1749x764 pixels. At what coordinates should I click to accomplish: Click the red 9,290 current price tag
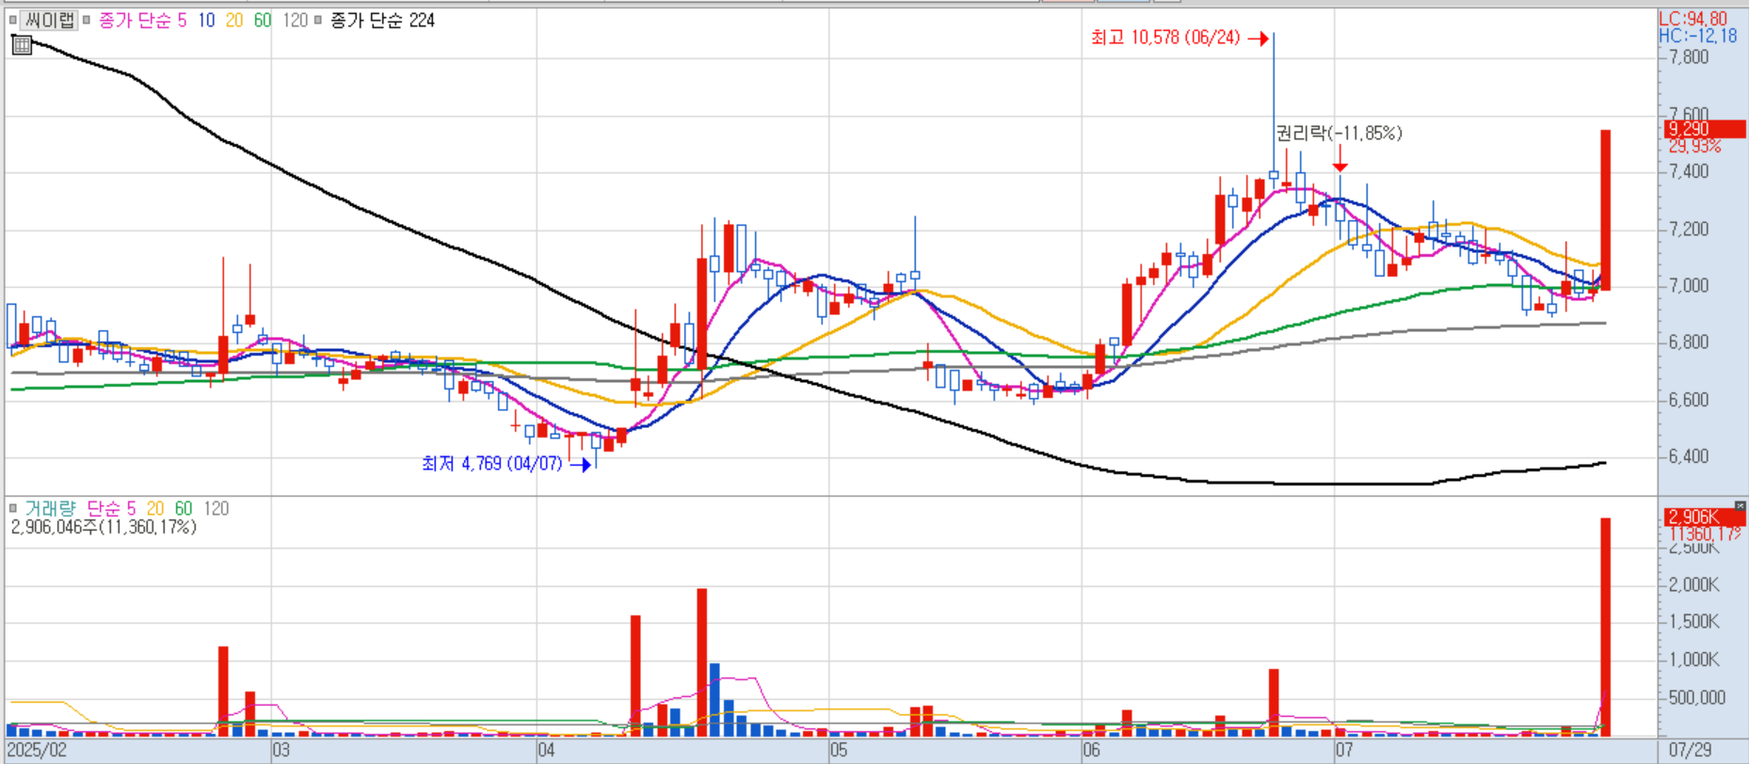click(1705, 129)
